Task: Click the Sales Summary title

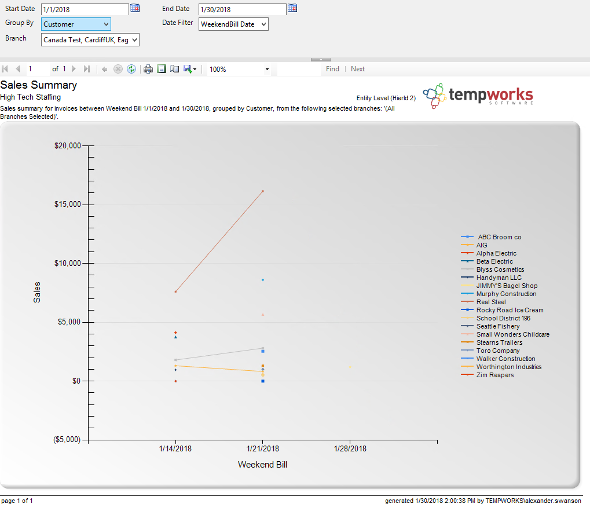Action: point(38,85)
